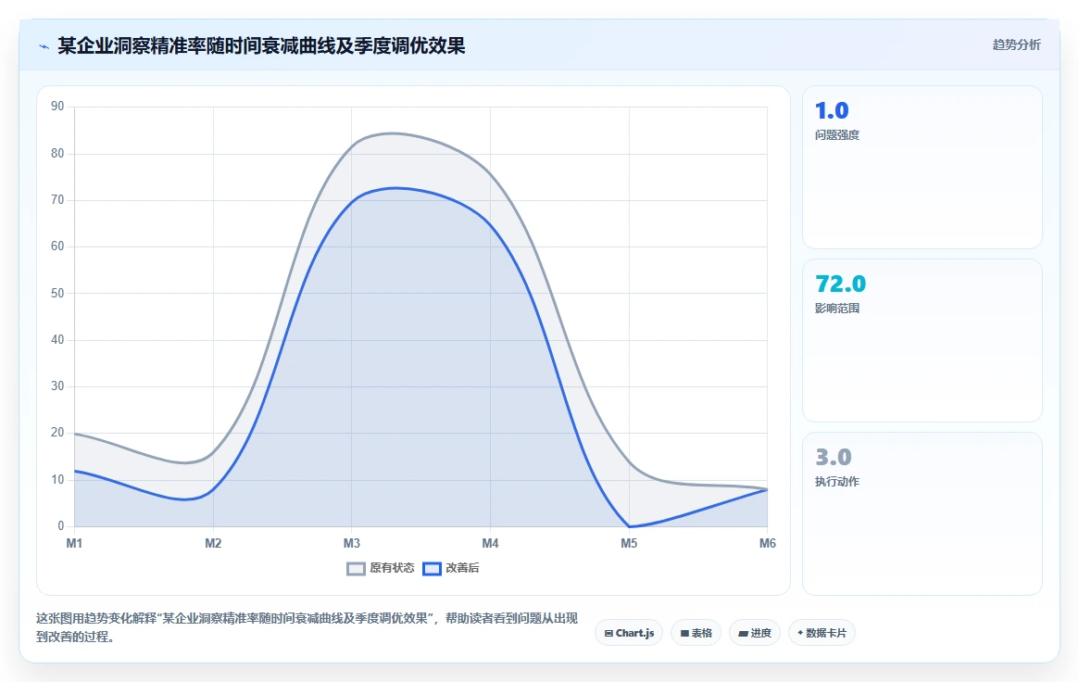Click the M6 x-axis label
This screenshot has height=682, width=1079.
[x=767, y=544]
